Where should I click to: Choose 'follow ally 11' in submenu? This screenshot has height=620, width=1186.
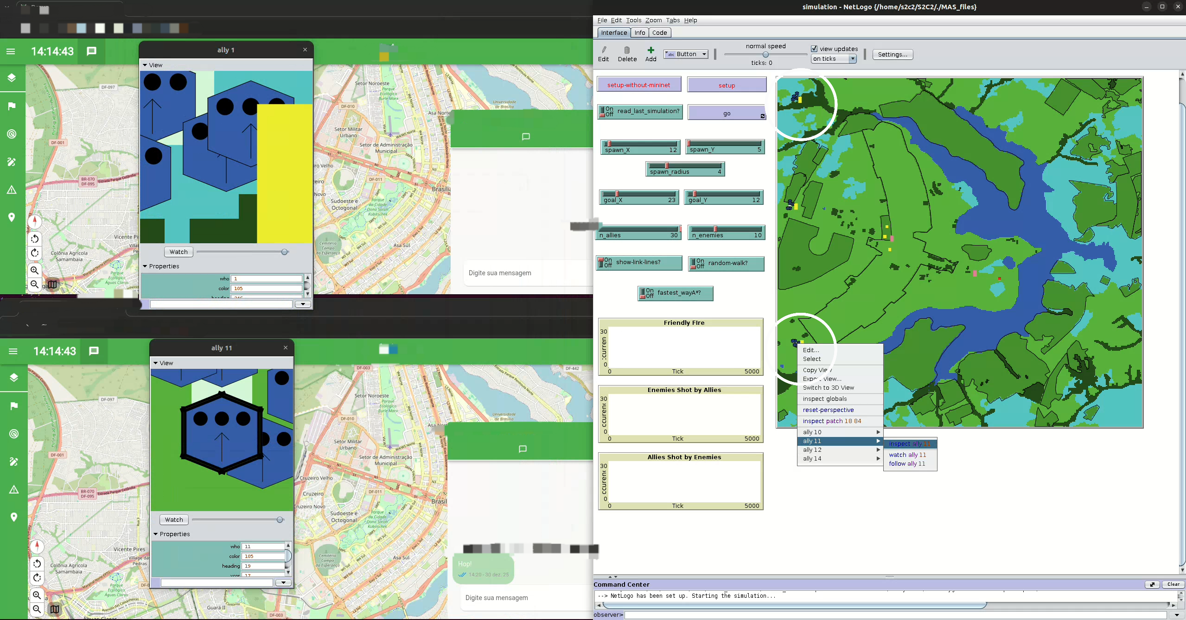pyautogui.click(x=906, y=464)
